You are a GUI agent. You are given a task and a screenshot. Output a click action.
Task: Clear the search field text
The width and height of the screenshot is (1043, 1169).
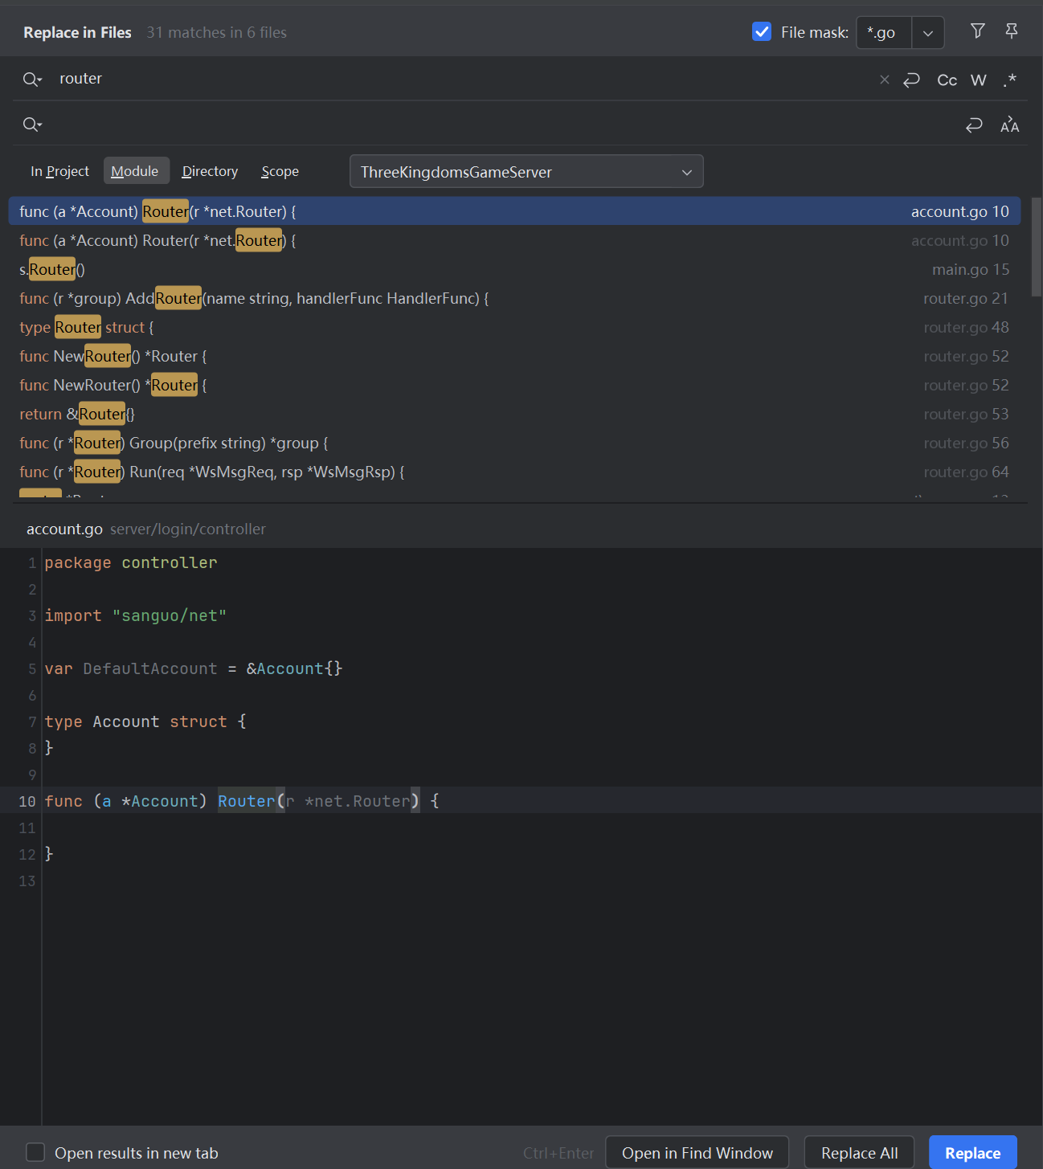(x=884, y=80)
